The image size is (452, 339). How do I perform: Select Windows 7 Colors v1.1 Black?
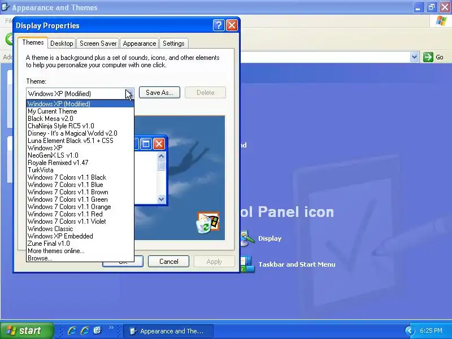tap(80, 177)
